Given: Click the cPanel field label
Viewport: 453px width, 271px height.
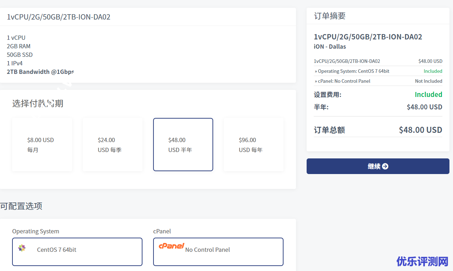Looking at the screenshot, I should (x=162, y=231).
